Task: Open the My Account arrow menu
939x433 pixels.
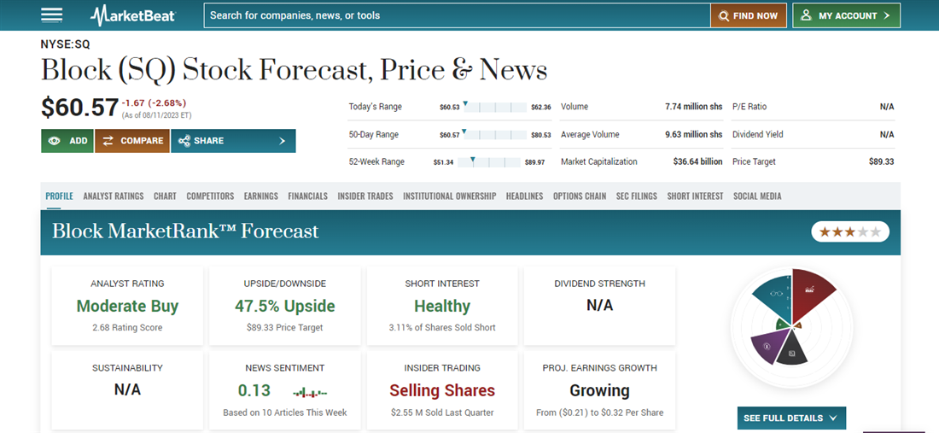Action: click(x=887, y=15)
